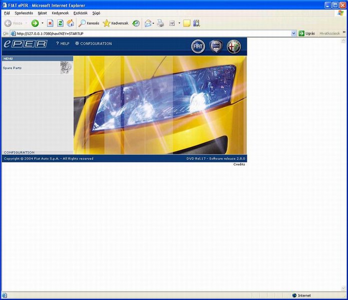
Task: Open the Szerkesztés menu
Action: tap(24, 13)
